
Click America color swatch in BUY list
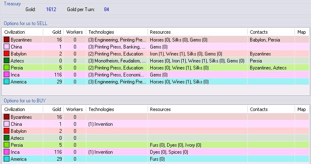[7, 159]
